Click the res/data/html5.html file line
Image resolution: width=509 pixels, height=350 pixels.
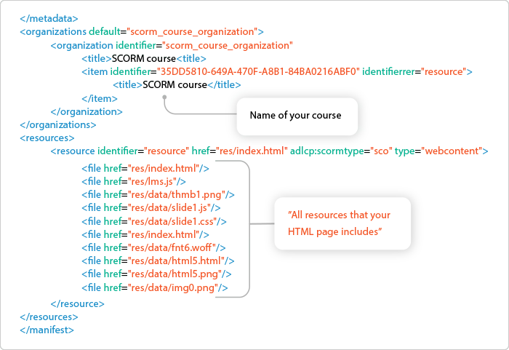click(158, 260)
